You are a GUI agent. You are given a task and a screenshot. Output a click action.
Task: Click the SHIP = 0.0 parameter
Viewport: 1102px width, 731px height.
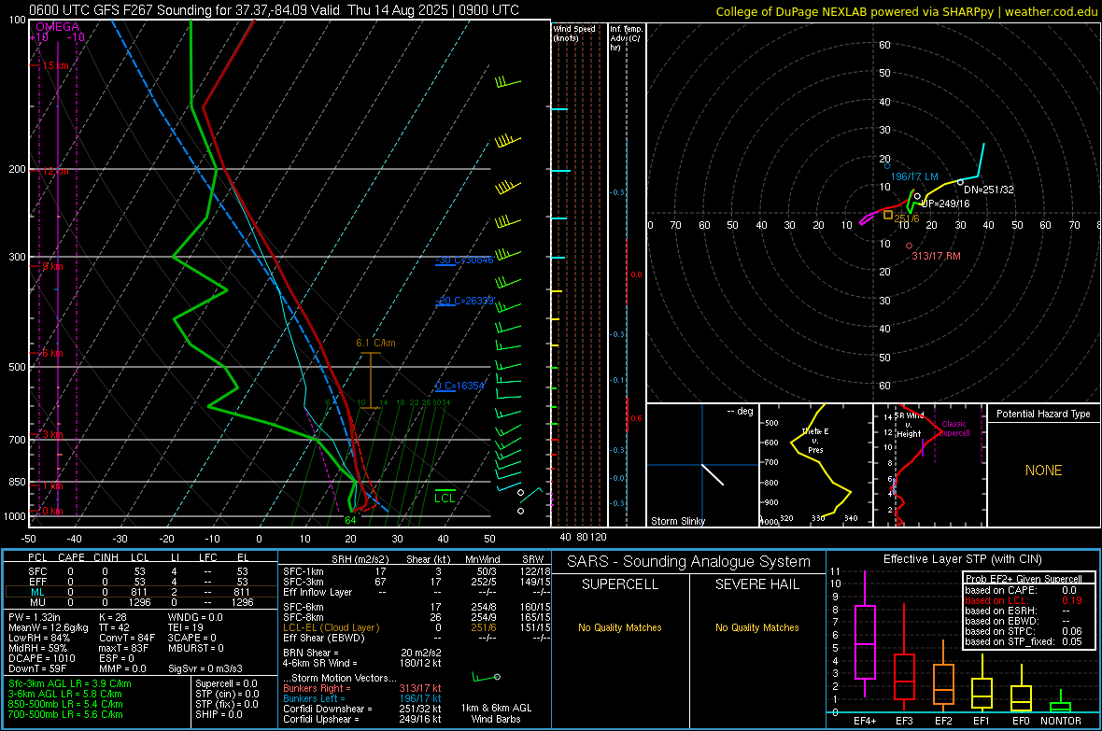coord(219,714)
